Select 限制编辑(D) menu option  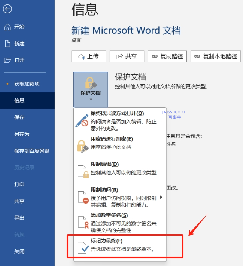pos(120,172)
